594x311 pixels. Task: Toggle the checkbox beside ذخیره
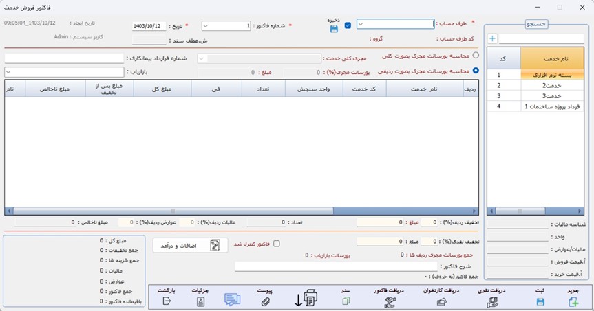(348, 25)
